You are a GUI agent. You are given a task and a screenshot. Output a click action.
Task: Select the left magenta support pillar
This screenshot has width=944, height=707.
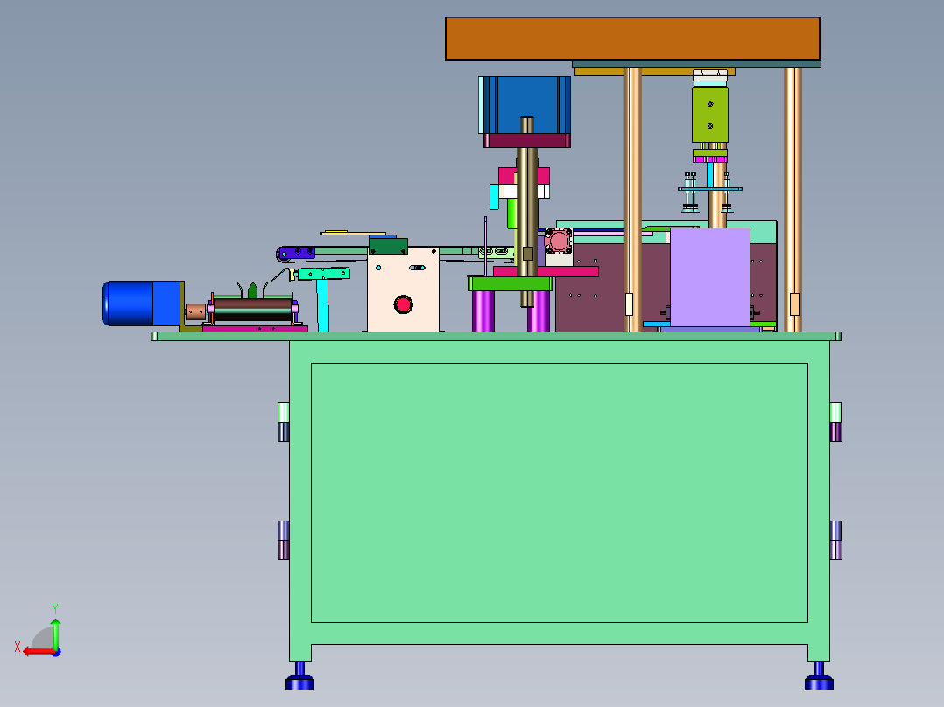[x=483, y=311]
